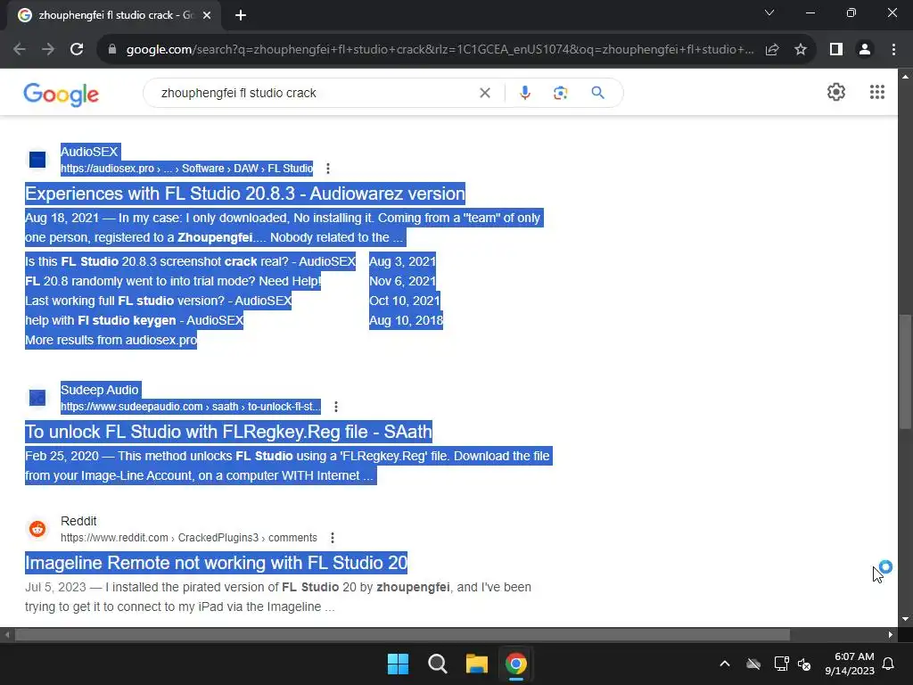Open 'Last working full FL studio version' link
Image resolution: width=913 pixels, height=685 pixels.
click(x=159, y=301)
